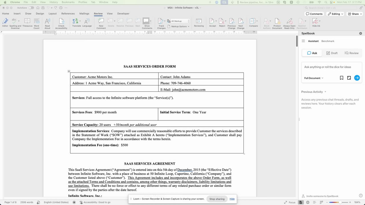The image size is (365, 205).
Task: Click the Home icon in the title bar
Action: coord(38,8)
